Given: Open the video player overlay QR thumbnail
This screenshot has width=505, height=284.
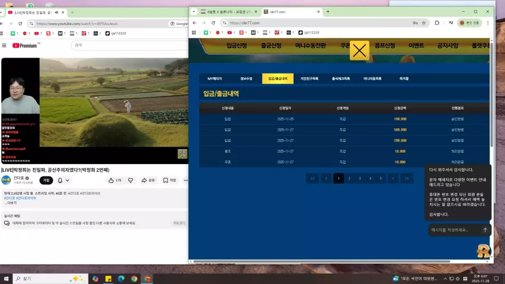Looking at the screenshot, I should pyautogui.click(x=182, y=154).
